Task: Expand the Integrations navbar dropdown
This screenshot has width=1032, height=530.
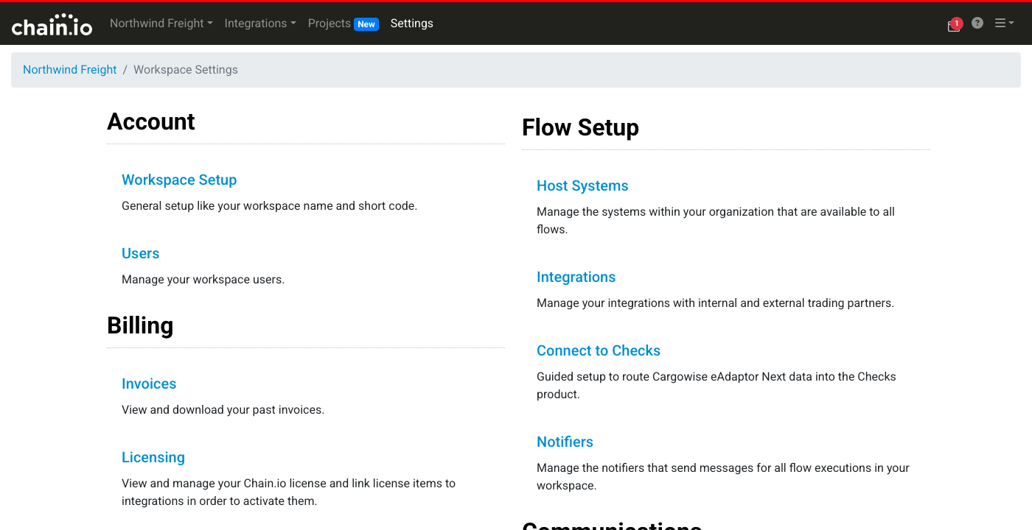Action: click(x=260, y=24)
